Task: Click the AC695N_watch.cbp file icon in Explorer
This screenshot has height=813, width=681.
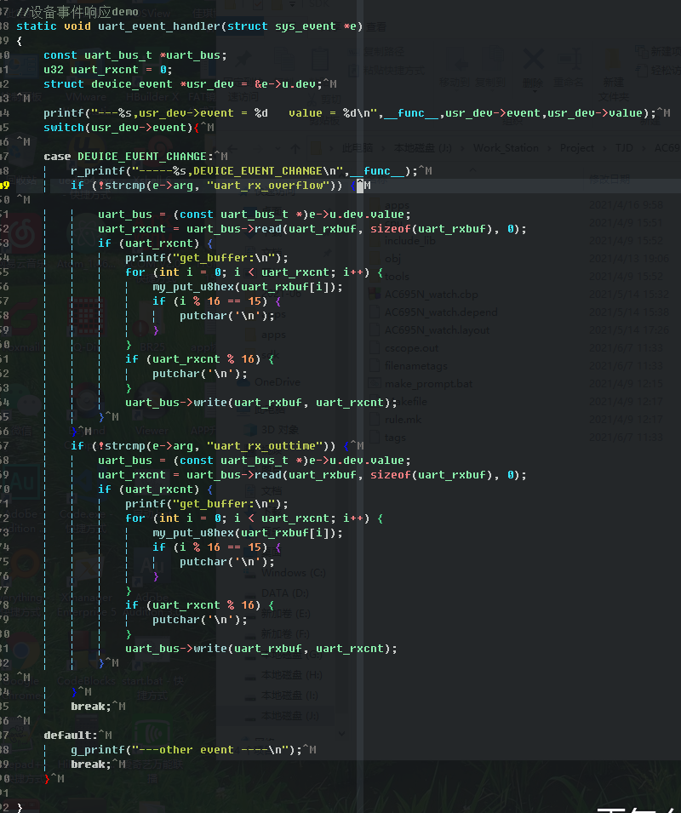Action: (x=375, y=294)
